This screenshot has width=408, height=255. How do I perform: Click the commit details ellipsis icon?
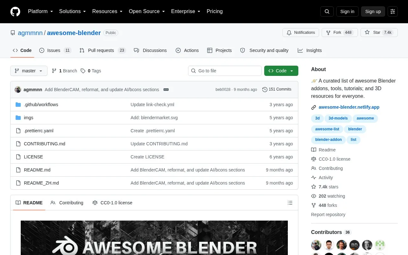166,90
